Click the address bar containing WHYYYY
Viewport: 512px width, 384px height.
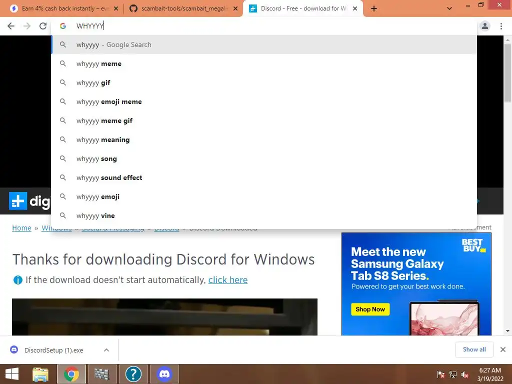[x=264, y=26]
